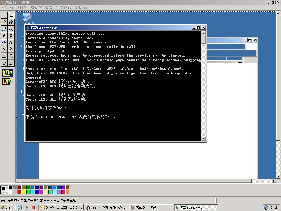Open the 查看(V) menu

(36, 7)
